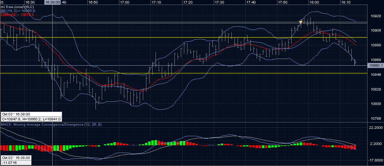384x166 pixels.
Task: Select the red EMA (14) indicator label
Action: [17, 14]
